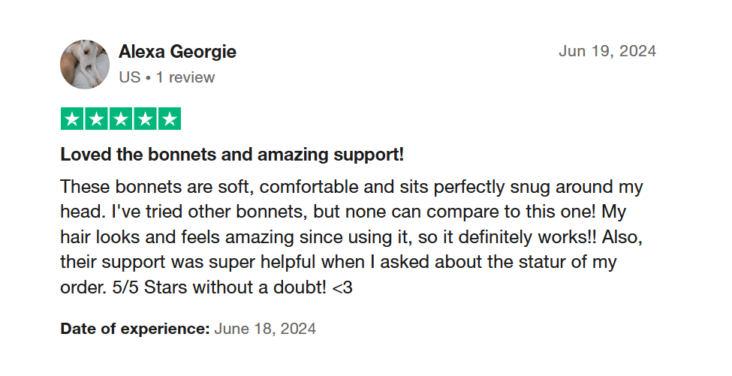Open the Alexa Georgie reviewer name
Image resolution: width=732 pixels, height=376 pixels.
[x=177, y=51]
